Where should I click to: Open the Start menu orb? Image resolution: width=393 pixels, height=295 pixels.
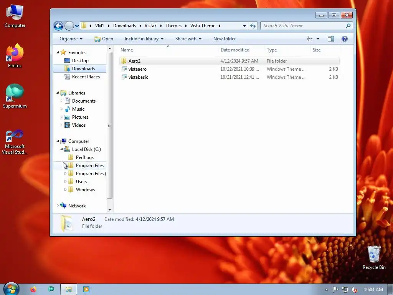click(x=11, y=289)
